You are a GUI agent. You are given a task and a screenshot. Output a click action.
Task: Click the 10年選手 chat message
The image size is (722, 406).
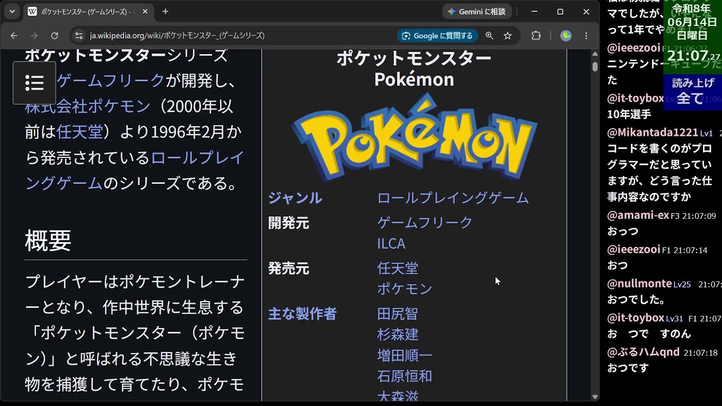coord(629,114)
